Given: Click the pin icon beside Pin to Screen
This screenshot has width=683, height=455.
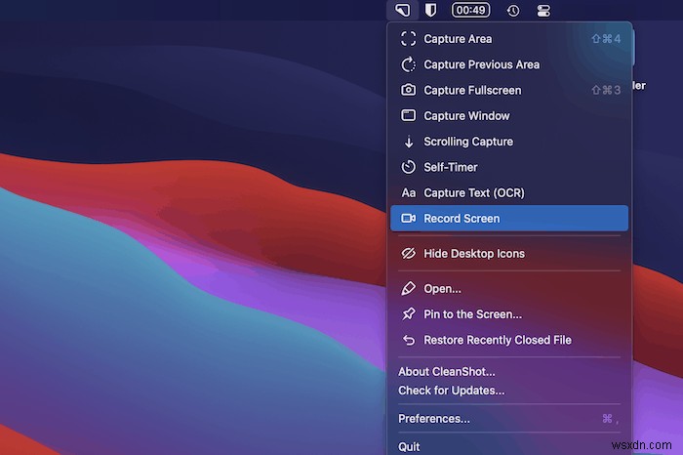Looking at the screenshot, I should (408, 313).
